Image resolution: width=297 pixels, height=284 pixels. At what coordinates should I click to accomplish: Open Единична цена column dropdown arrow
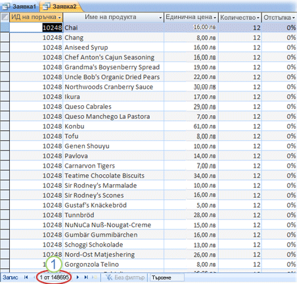tap(215, 18)
